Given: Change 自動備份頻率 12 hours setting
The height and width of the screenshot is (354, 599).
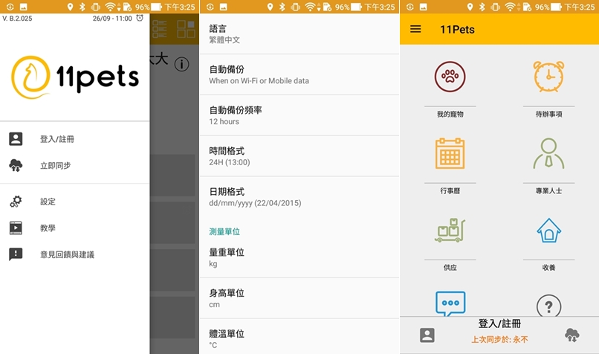Looking at the screenshot, I should [299, 115].
